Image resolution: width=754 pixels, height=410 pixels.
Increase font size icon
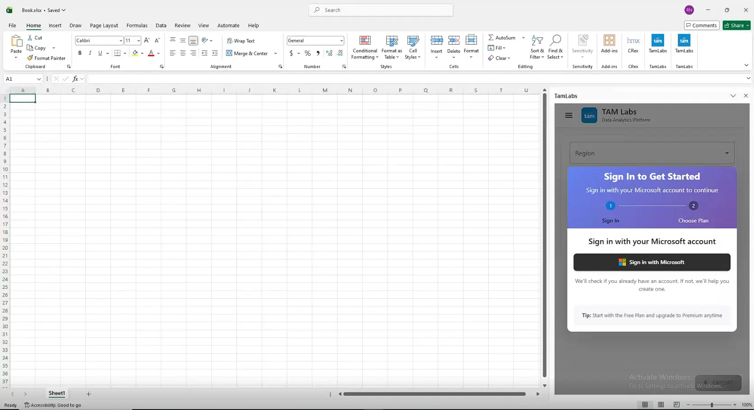tap(147, 41)
